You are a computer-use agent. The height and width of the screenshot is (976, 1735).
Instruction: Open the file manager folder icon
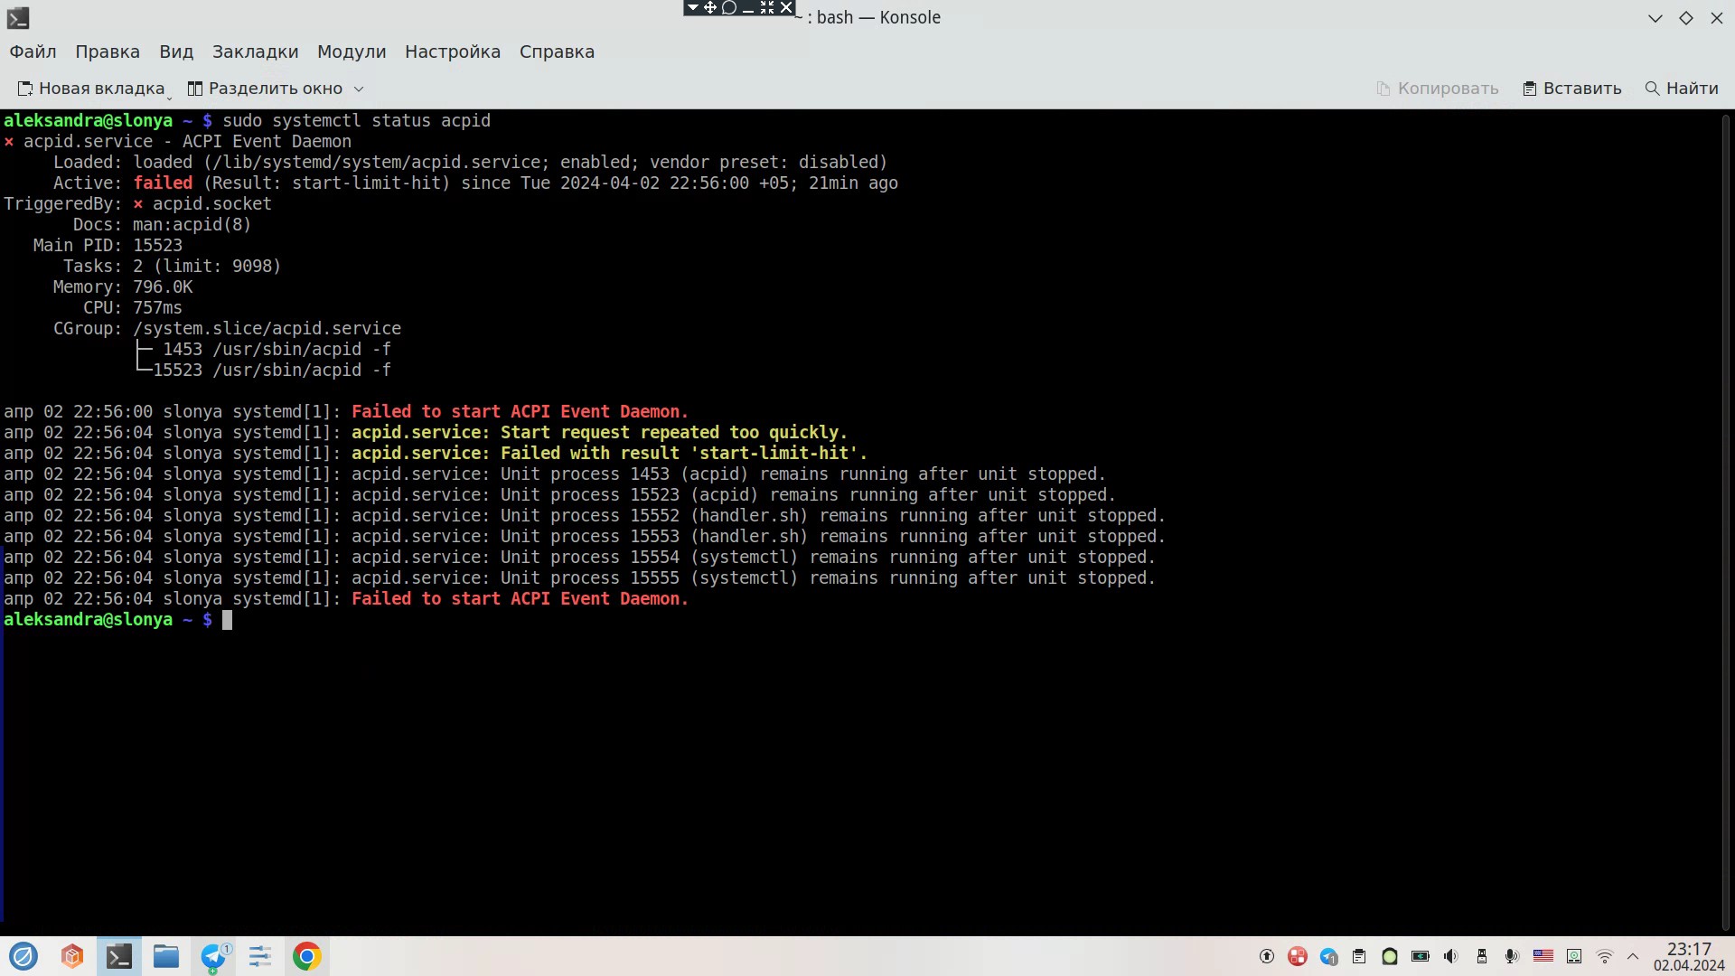pos(166,956)
